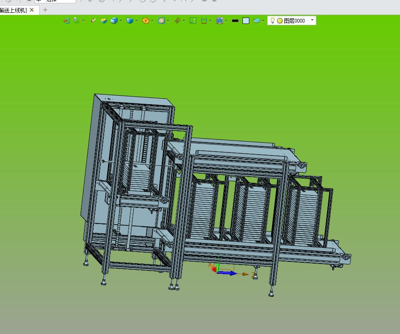This screenshot has width=400, height=334.
Task: Click the view orientation cube icon
Action: click(130, 21)
